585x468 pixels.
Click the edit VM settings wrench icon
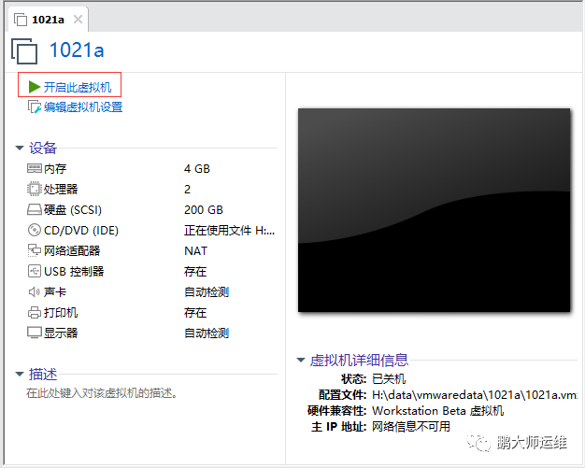(x=35, y=106)
